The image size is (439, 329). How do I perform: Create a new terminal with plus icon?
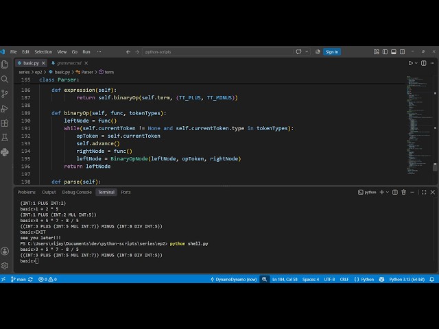pos(382,192)
